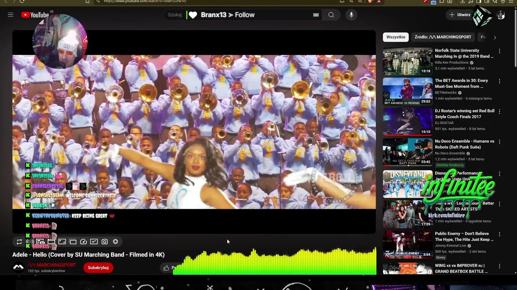Open on-screen keyboard icon in search box
This screenshot has height=290, width=517.
click(x=316, y=15)
